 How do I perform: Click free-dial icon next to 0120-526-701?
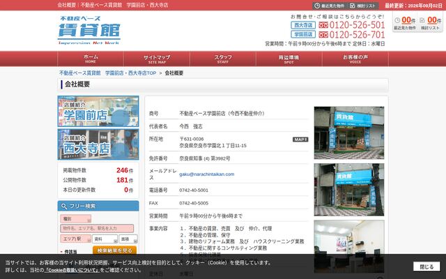pos(323,35)
